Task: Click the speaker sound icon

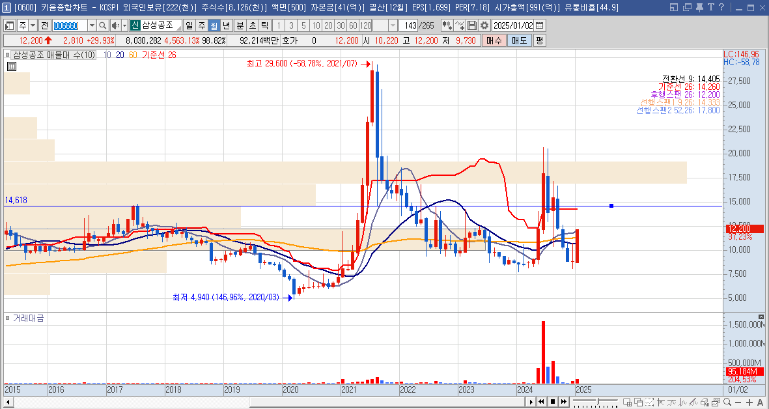Action: [115, 25]
